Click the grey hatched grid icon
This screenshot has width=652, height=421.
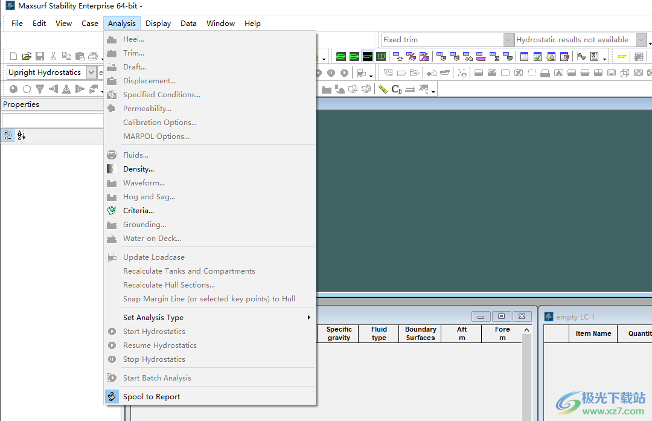pyautogui.click(x=639, y=56)
